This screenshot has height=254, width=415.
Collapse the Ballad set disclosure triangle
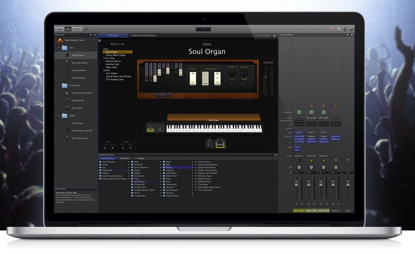click(x=58, y=116)
